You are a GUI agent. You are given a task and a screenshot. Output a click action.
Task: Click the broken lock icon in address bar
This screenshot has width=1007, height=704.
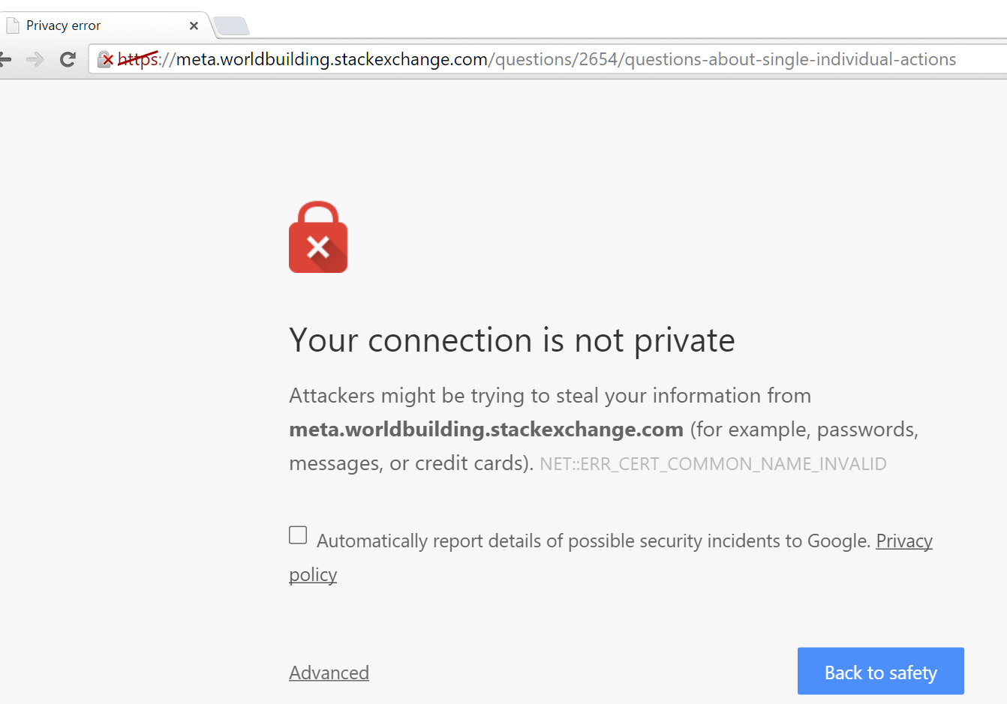click(x=105, y=59)
